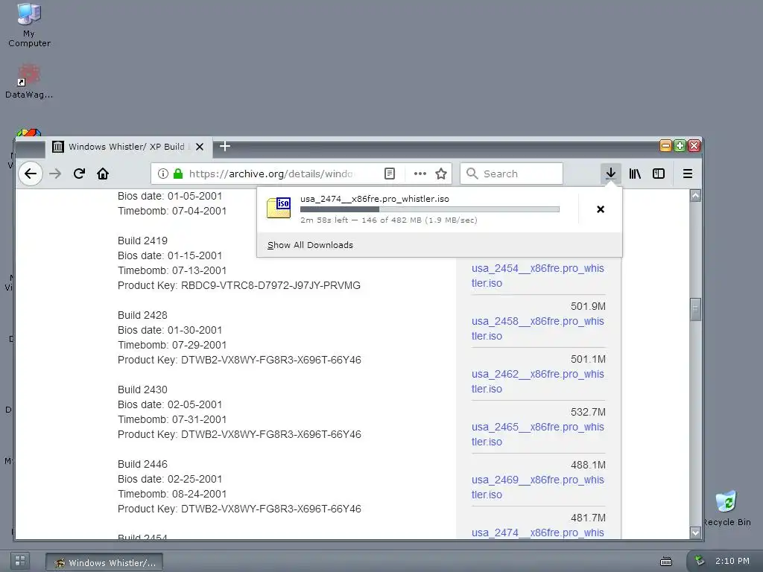
Task: Open the Firefox home page
Action: pos(103,174)
